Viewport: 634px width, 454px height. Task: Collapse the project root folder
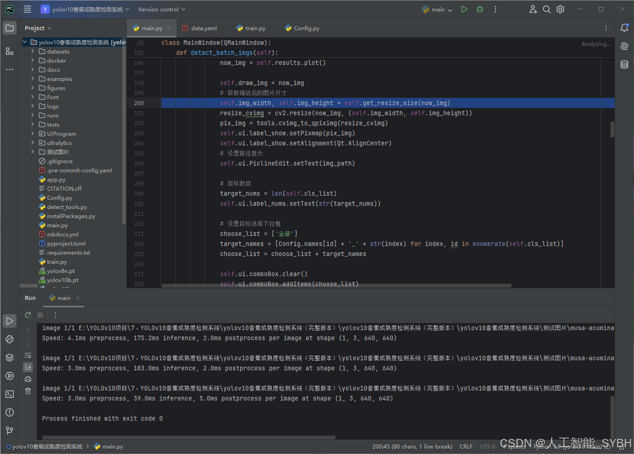(25, 42)
